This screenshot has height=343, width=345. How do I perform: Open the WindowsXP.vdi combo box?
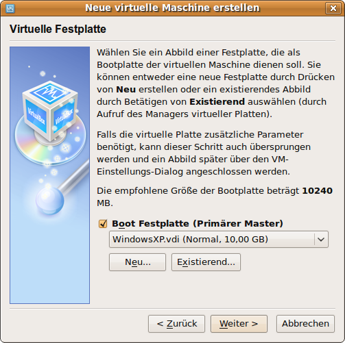[x=219, y=240]
